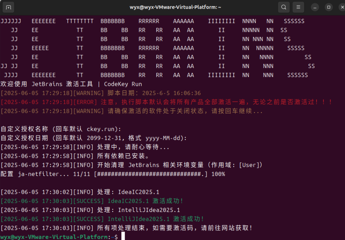Click the ckey.run license name prompt line
Viewport: 345px width, 240px height.
coord(61,129)
